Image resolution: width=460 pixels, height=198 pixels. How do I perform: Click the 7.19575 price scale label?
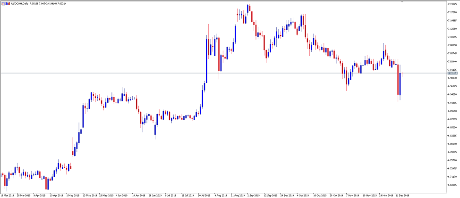(452, 4)
